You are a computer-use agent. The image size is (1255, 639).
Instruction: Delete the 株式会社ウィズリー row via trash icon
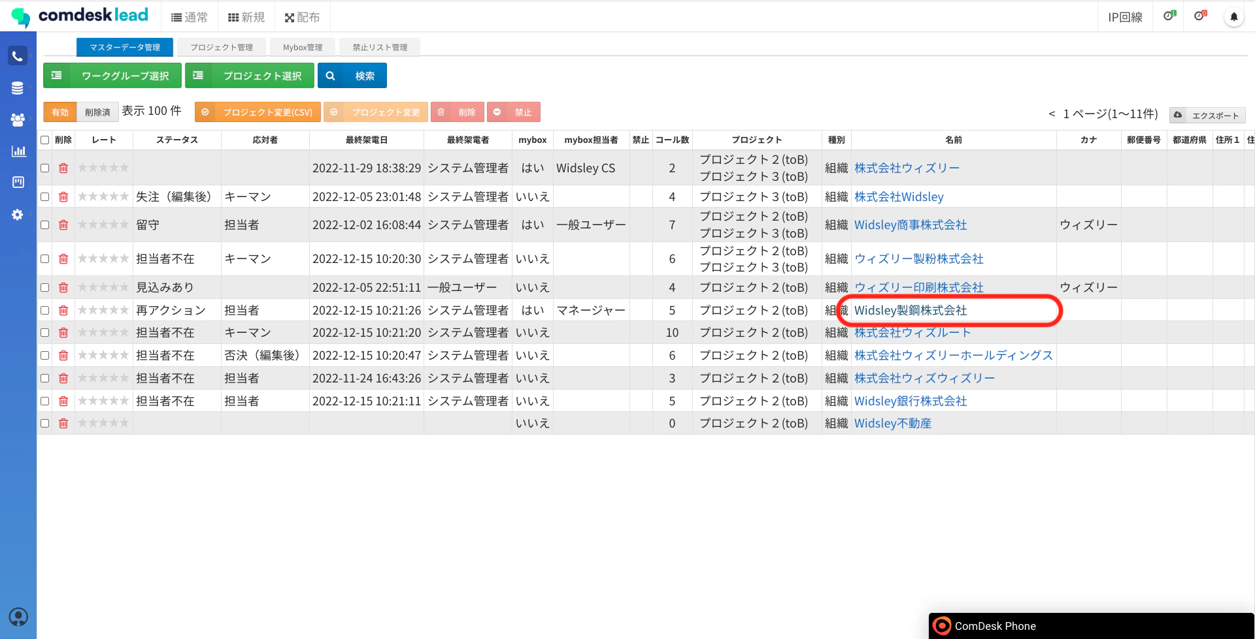click(x=63, y=168)
